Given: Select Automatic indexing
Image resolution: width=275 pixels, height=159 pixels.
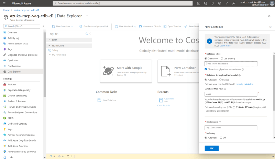Looking at the screenshot, I should pos(206,138).
